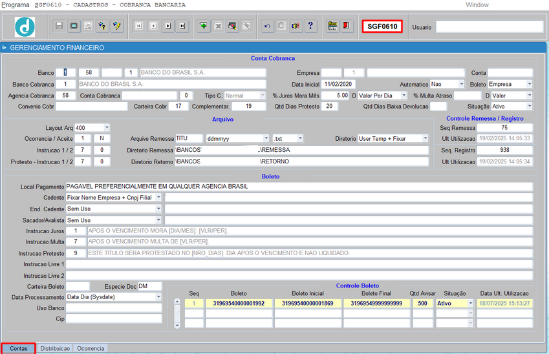Click the Print icon in toolbar
The height and width of the screenshot is (354, 549).
point(88,26)
